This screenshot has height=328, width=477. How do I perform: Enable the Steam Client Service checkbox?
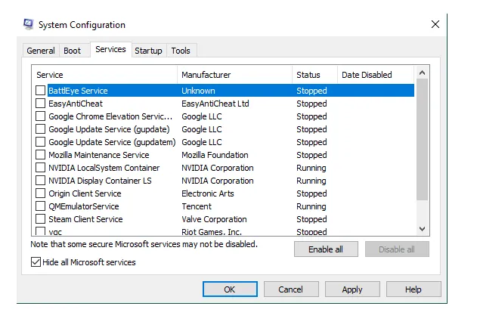[41, 219]
